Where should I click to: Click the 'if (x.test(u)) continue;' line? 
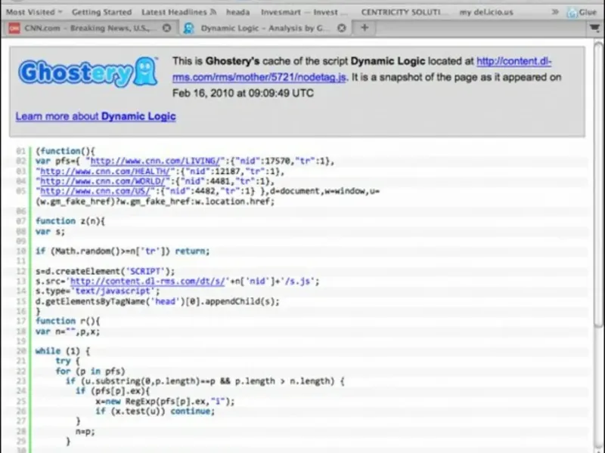[x=155, y=411]
